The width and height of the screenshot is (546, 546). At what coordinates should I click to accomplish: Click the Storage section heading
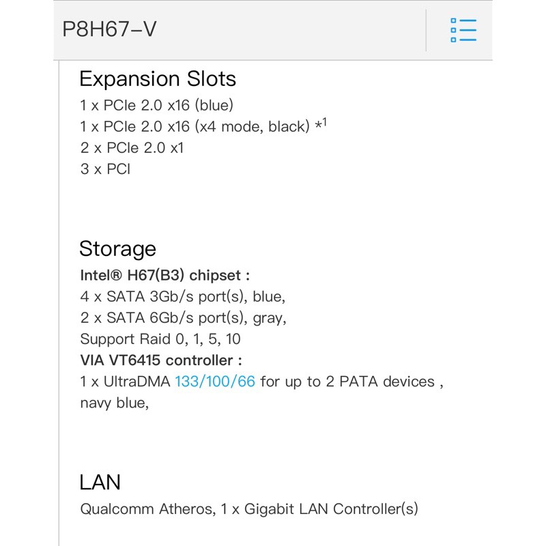[117, 248]
